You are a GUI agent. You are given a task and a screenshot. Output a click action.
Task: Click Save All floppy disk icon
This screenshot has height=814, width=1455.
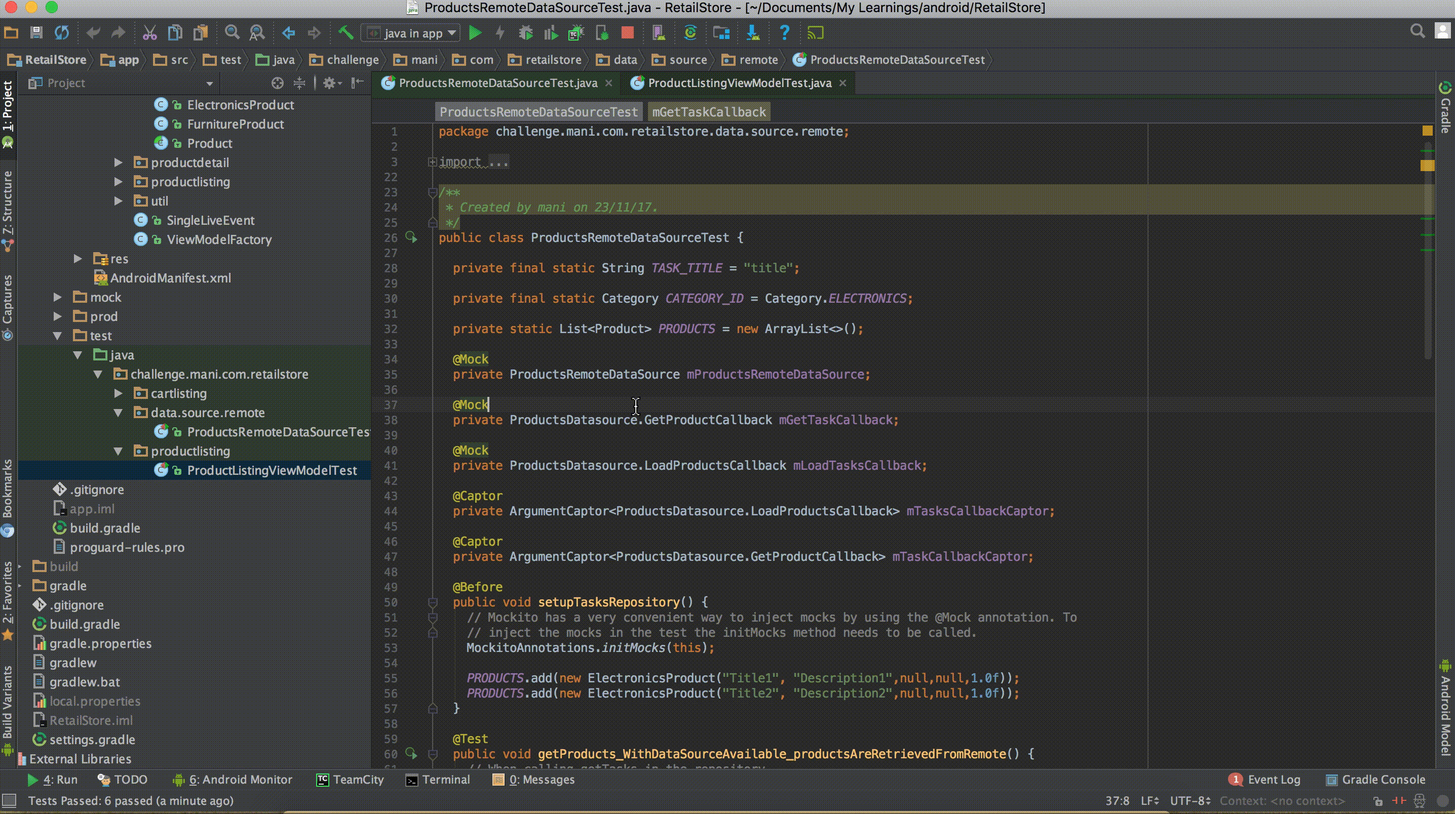click(x=36, y=33)
